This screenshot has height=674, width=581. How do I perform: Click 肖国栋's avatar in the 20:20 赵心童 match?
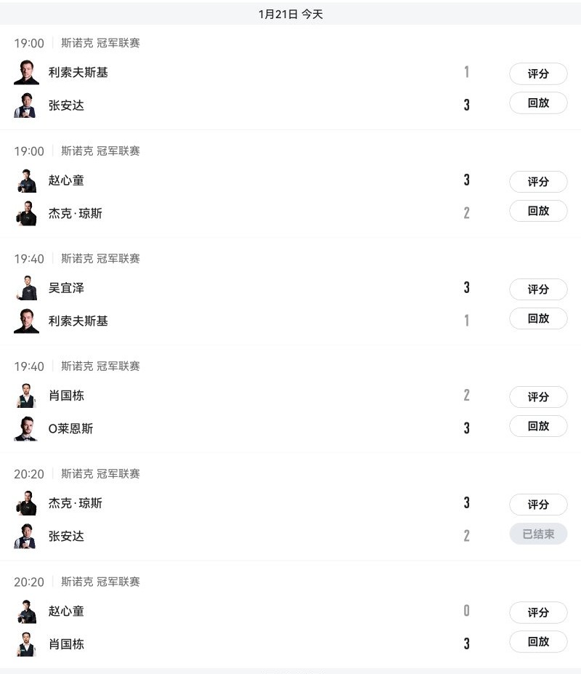point(26,644)
